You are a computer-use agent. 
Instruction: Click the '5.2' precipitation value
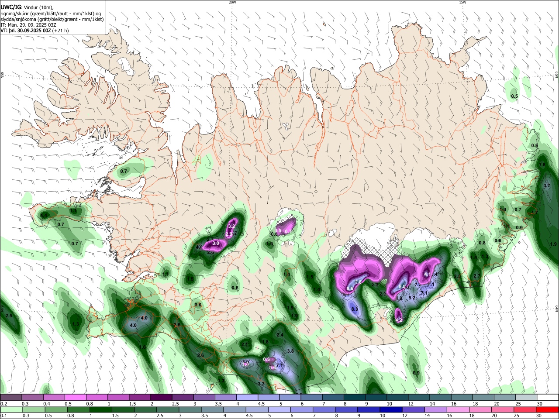point(411,298)
